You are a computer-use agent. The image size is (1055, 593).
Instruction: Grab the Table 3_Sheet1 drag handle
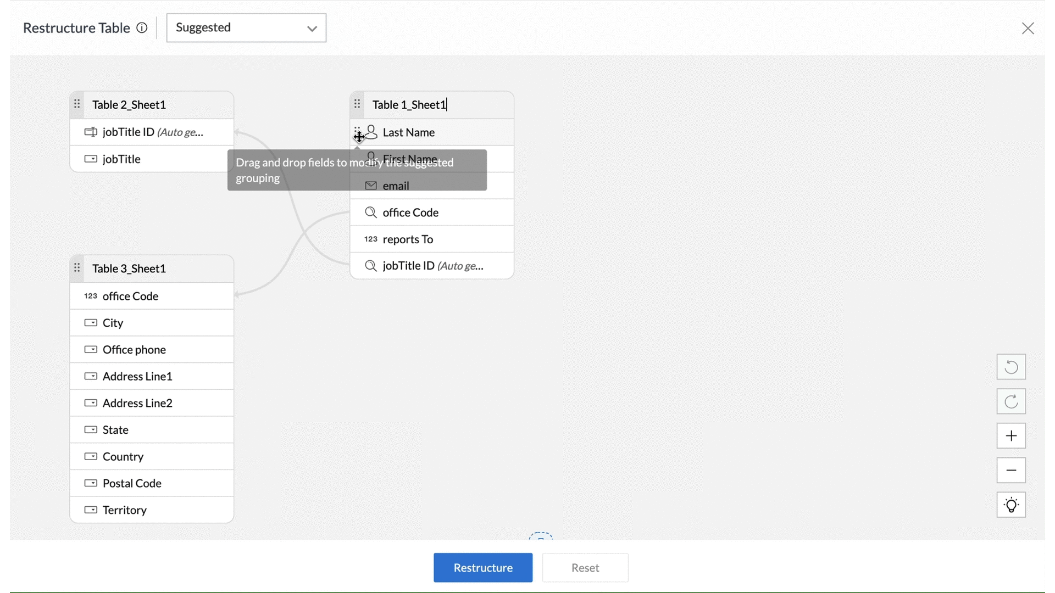pos(77,268)
